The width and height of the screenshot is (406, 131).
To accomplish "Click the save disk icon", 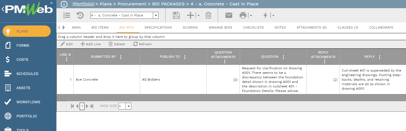I will (176, 15).
